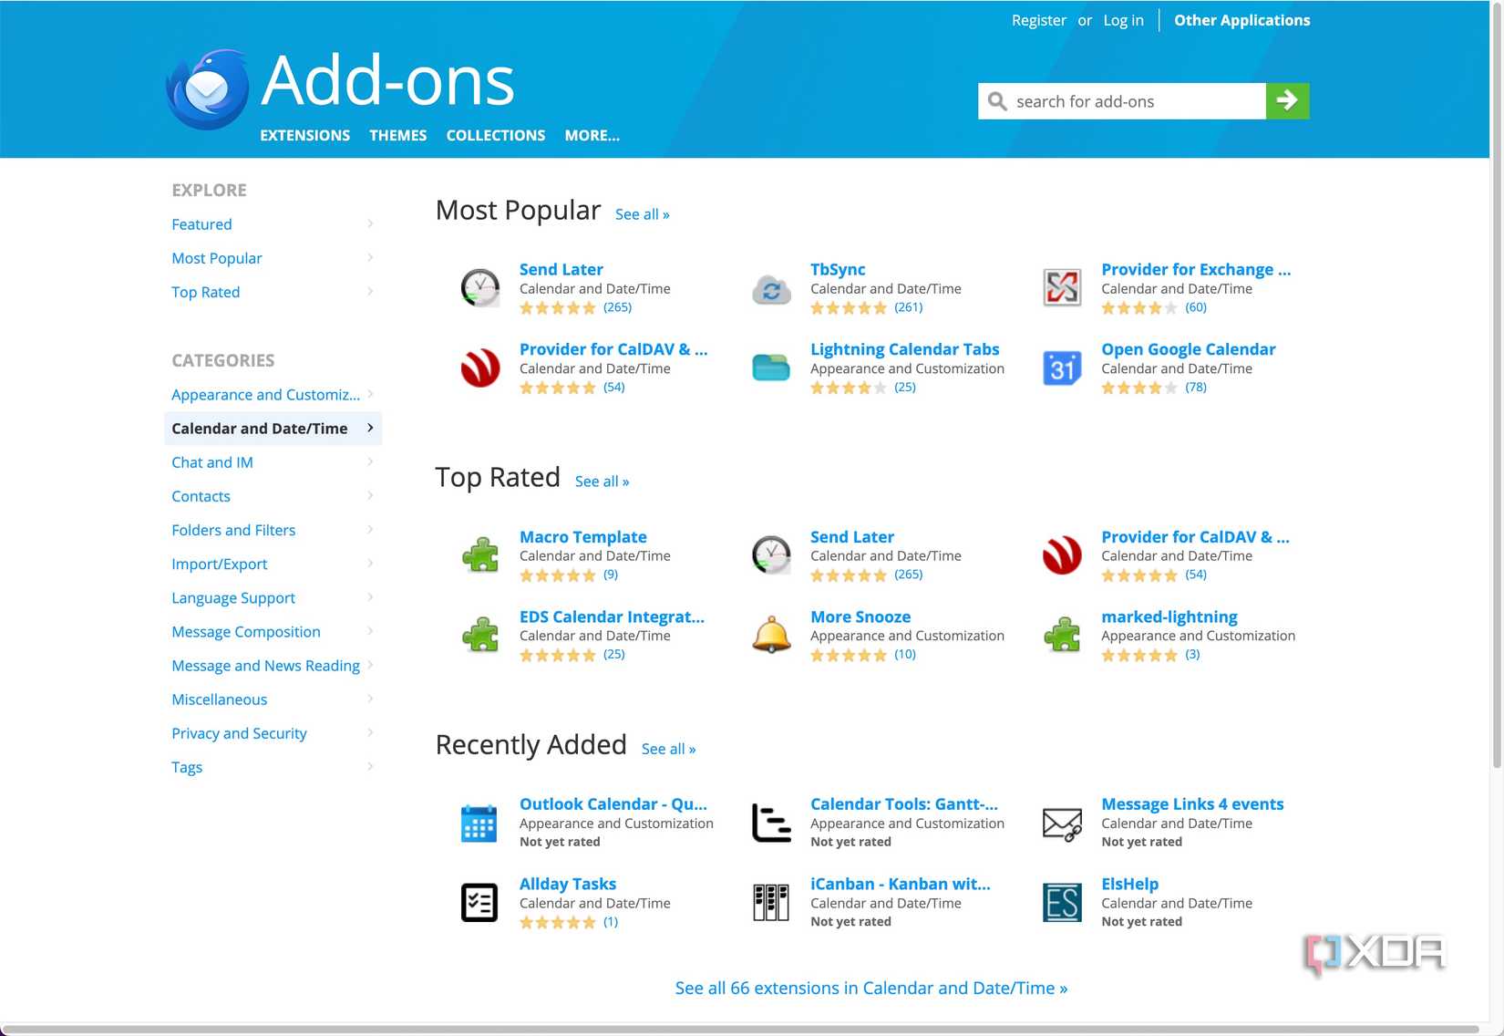Open See all 66 extensions link

[x=870, y=988]
